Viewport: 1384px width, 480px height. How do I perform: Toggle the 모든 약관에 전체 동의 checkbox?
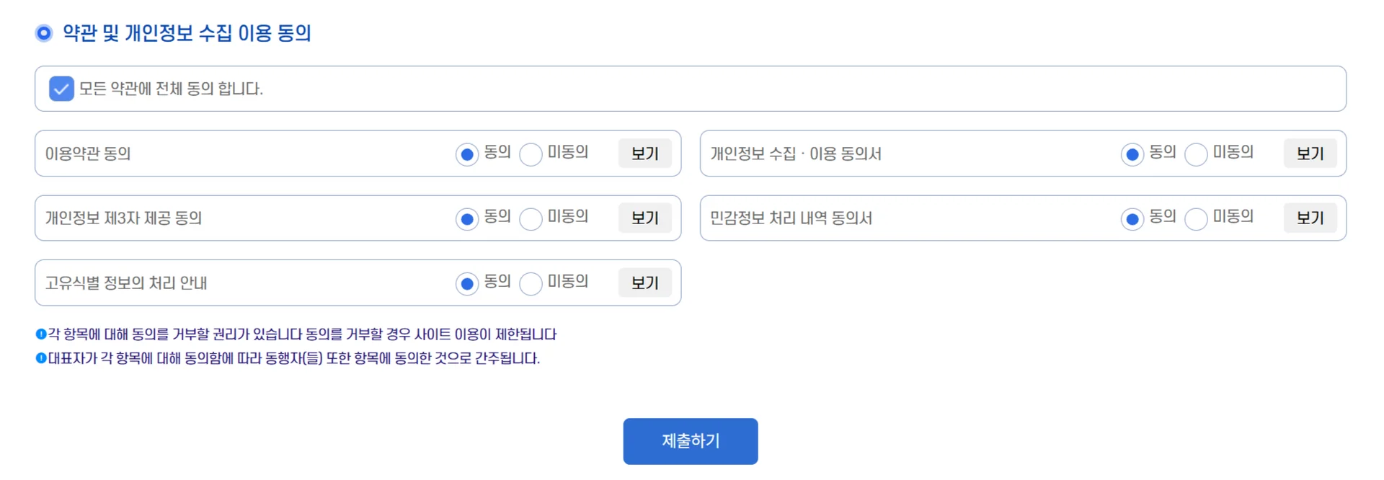61,89
